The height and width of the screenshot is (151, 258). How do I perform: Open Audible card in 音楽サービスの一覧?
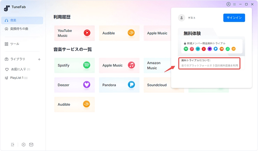click(x=75, y=105)
